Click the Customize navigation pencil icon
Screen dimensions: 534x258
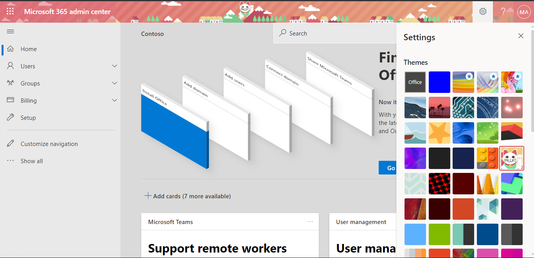coord(10,143)
